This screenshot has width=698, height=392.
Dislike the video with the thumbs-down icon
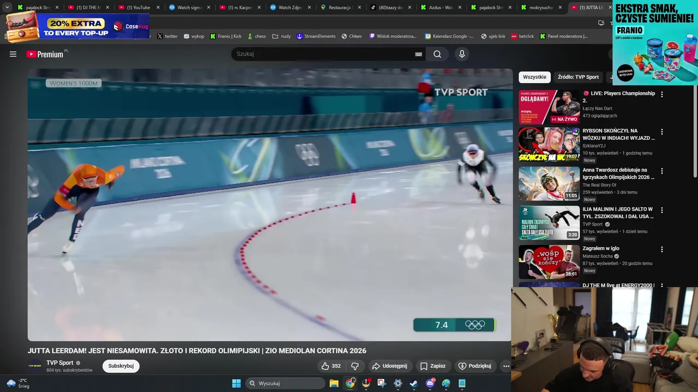pos(355,366)
